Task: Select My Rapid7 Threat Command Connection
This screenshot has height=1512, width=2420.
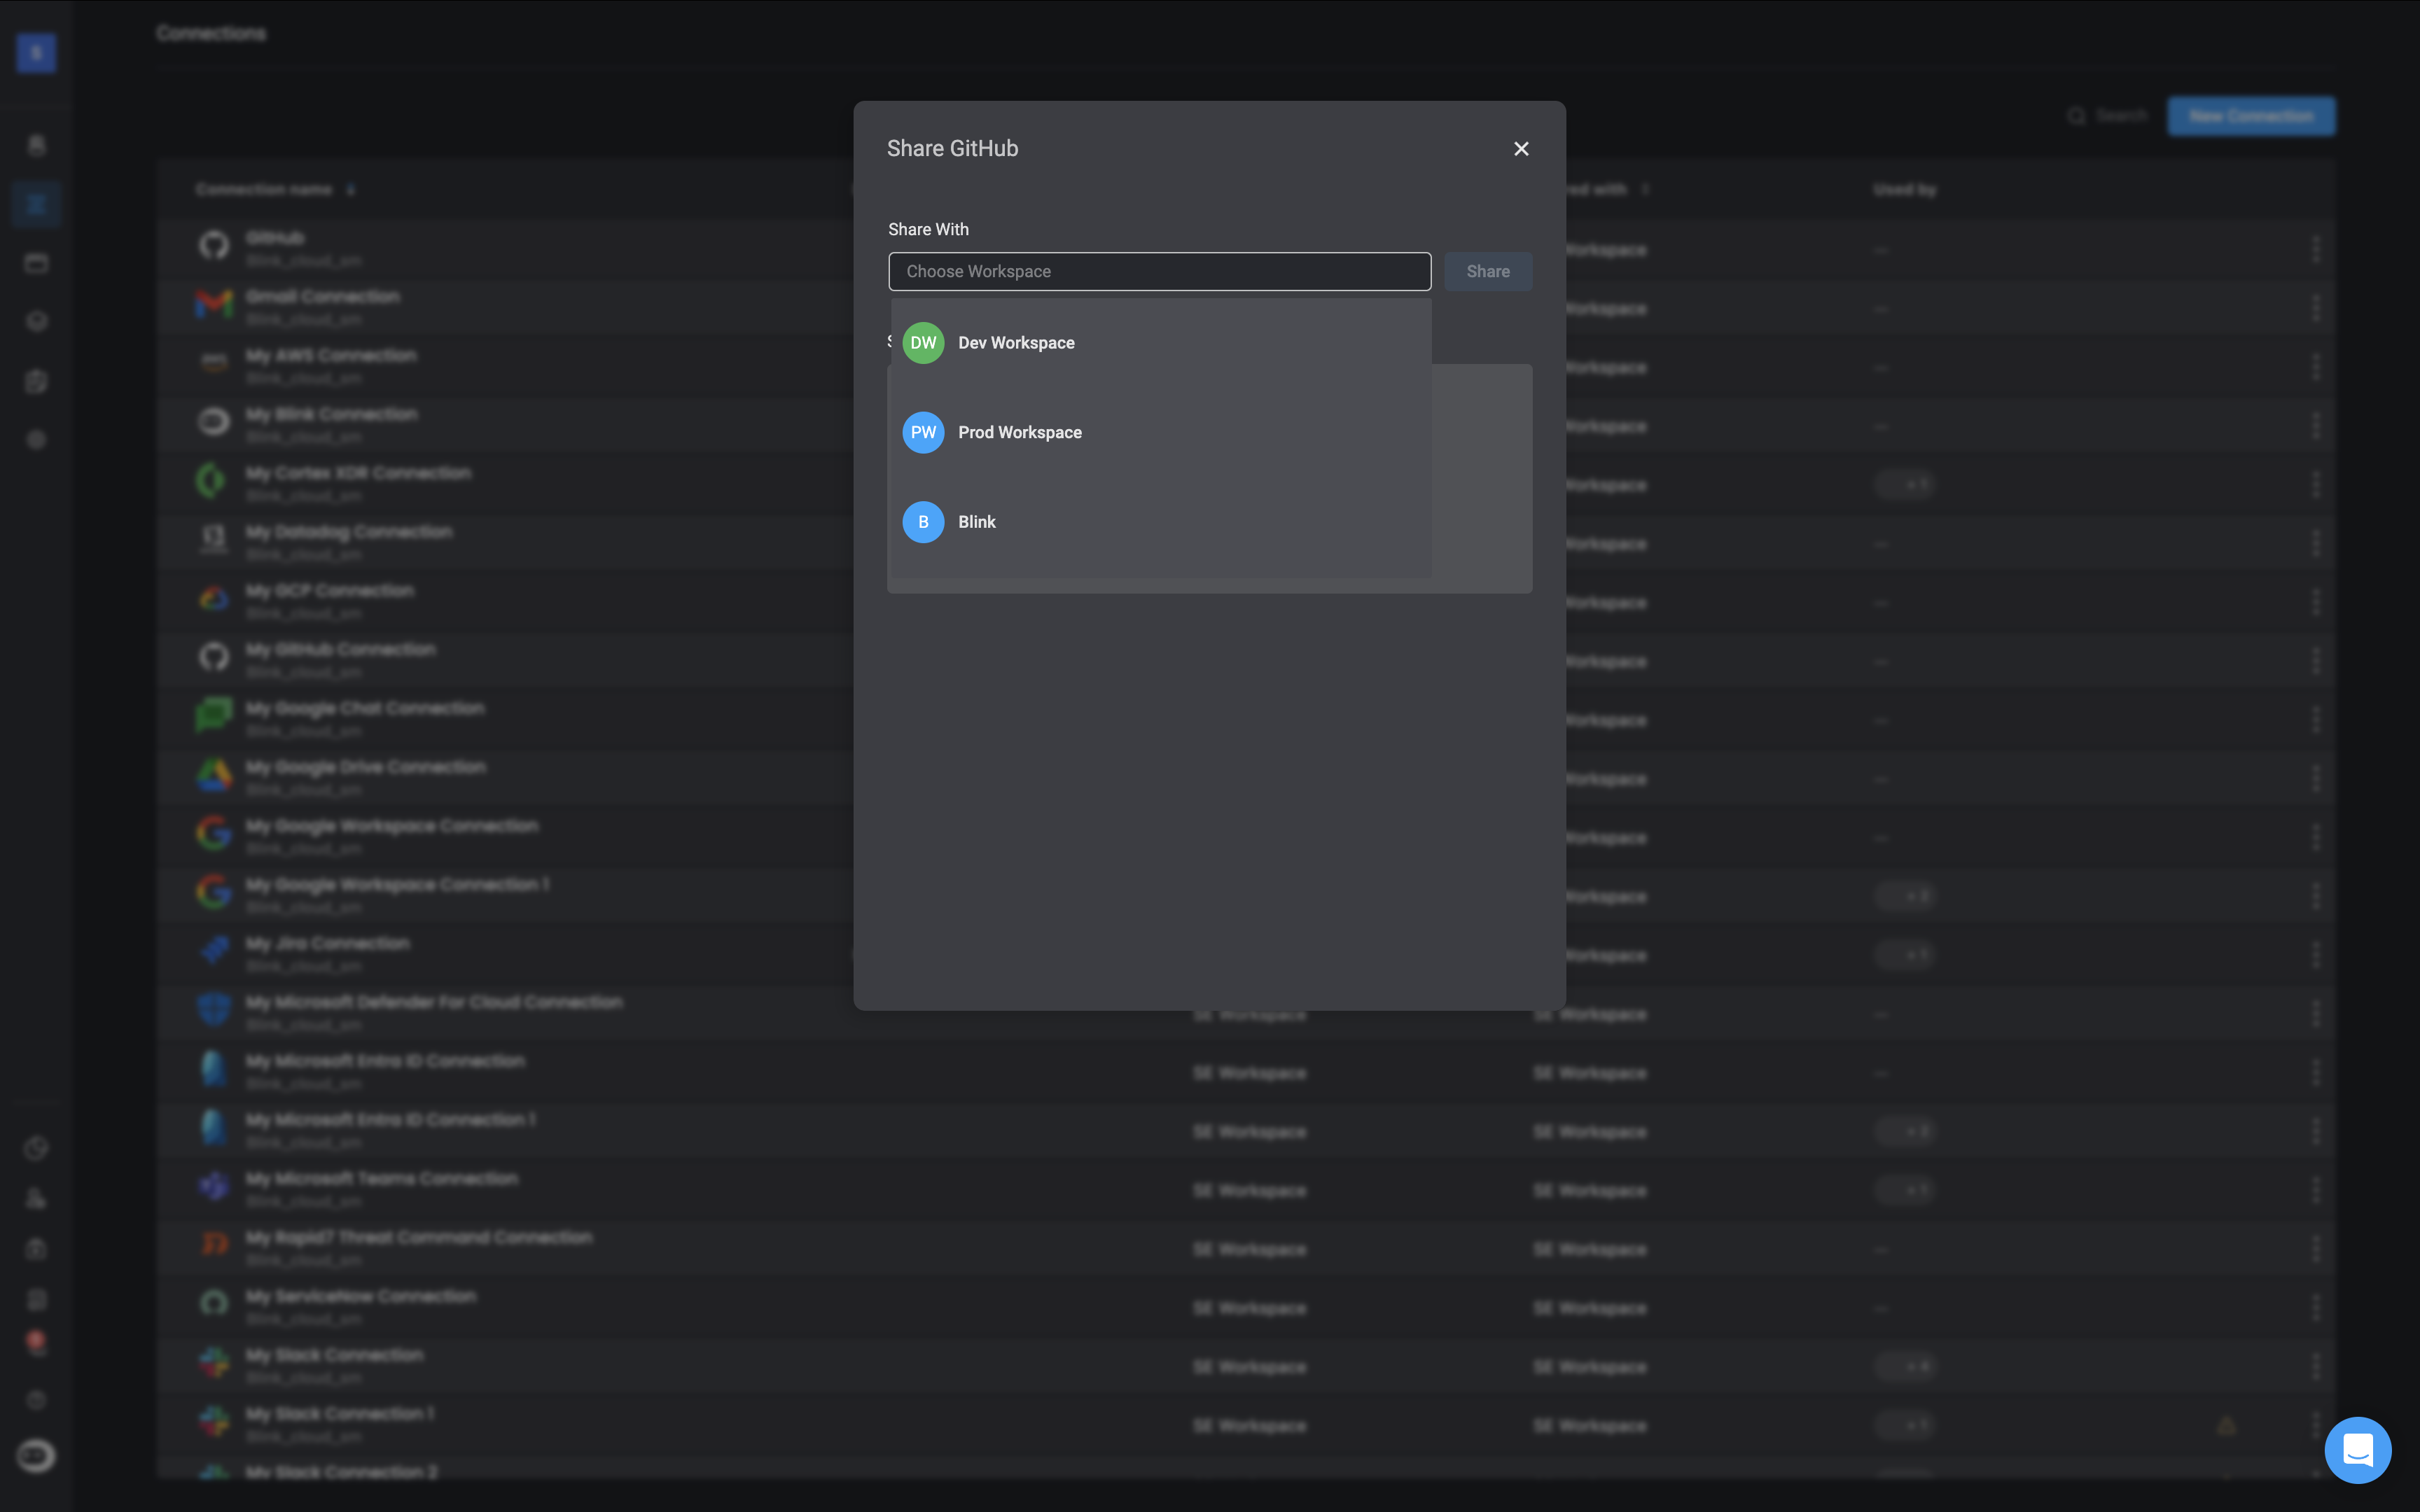Action: pyautogui.click(x=1245, y=1249)
